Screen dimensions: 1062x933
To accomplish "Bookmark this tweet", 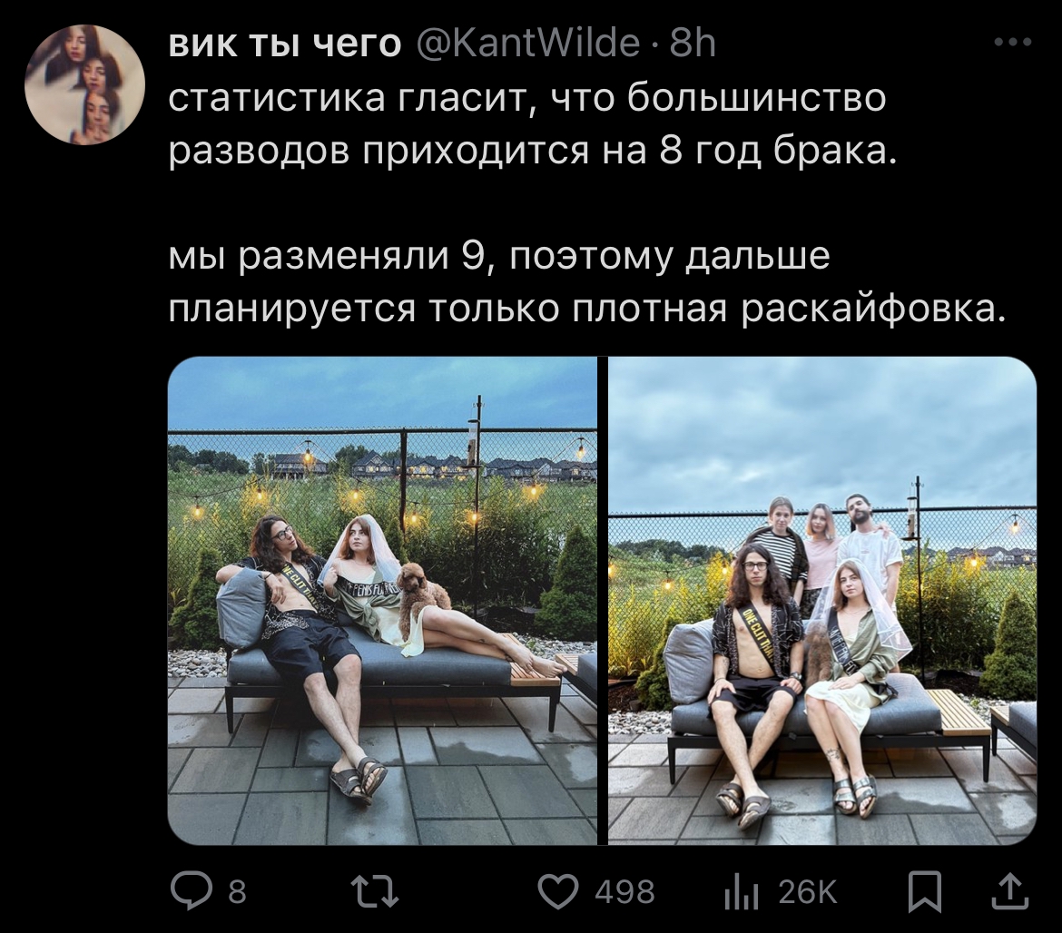I will click(925, 891).
